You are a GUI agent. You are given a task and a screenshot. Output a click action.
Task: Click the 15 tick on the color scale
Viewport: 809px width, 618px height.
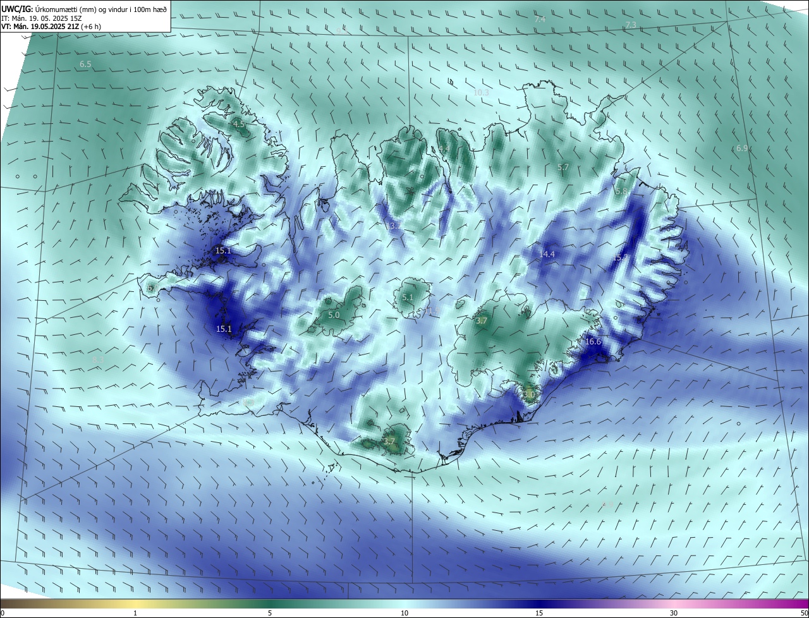(539, 613)
